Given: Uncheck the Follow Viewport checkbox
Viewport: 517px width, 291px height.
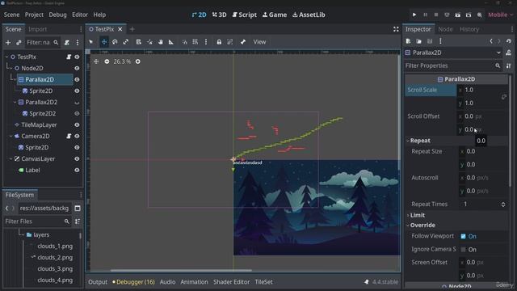Looking at the screenshot, I should click(463, 236).
